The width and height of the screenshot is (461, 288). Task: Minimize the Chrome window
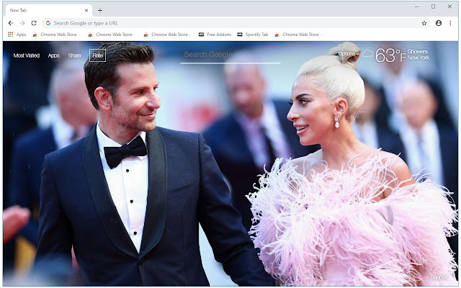tap(416, 6)
